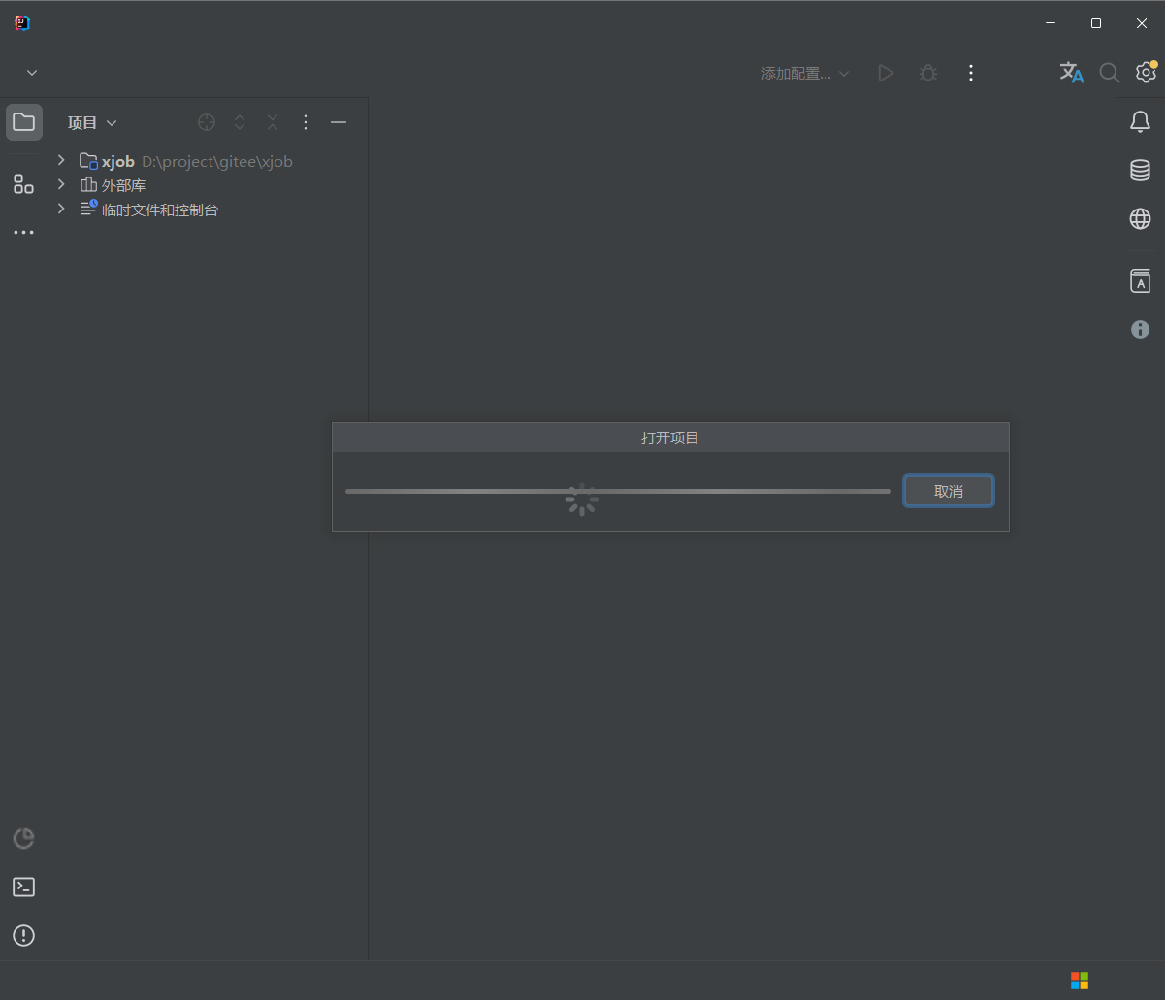The height and width of the screenshot is (1000, 1165).
Task: Click the Search Everywhere magnifier icon
Action: [x=1109, y=73]
